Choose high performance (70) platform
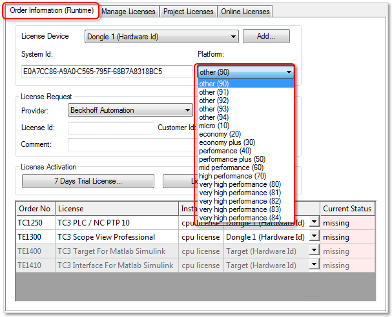392x317 pixels. (x=246, y=176)
